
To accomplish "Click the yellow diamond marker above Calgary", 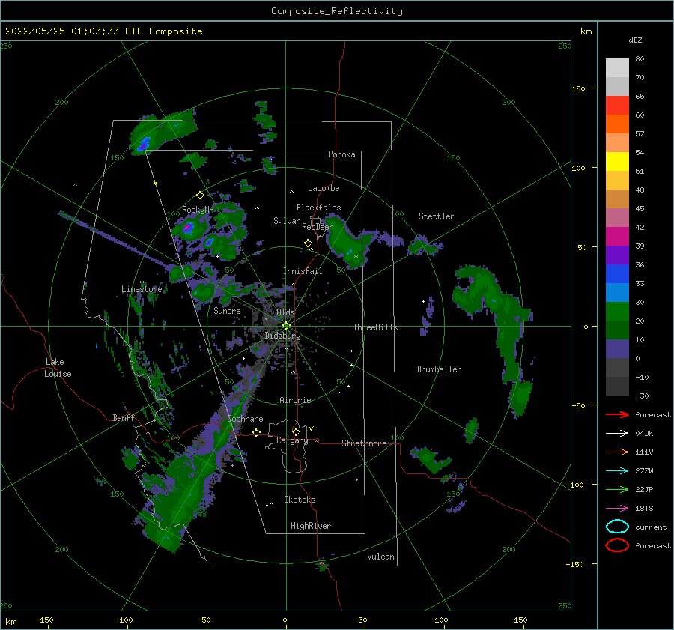I will (x=296, y=431).
